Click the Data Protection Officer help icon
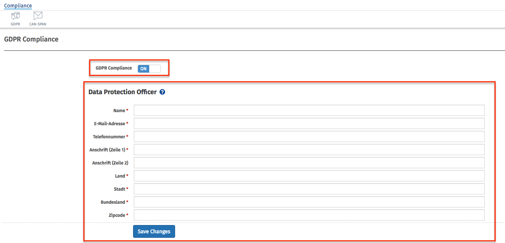 coord(162,92)
